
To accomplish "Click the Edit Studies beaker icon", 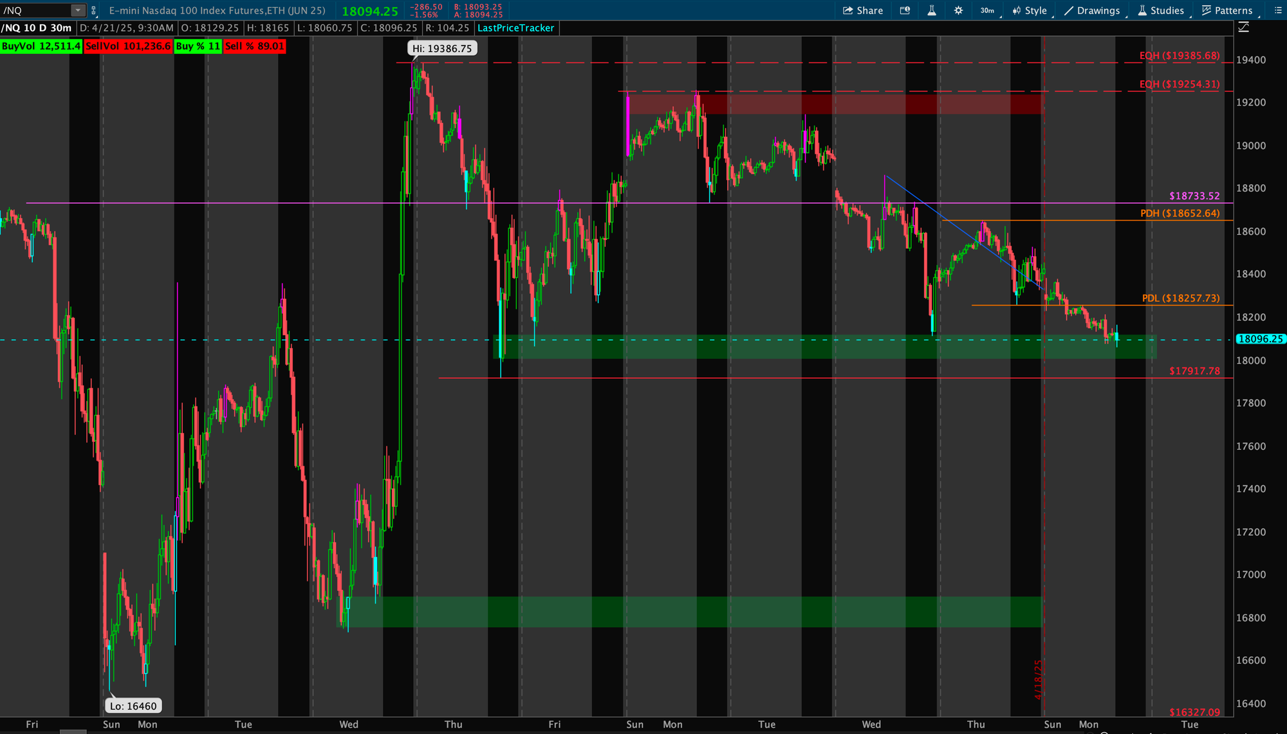I will click(931, 10).
